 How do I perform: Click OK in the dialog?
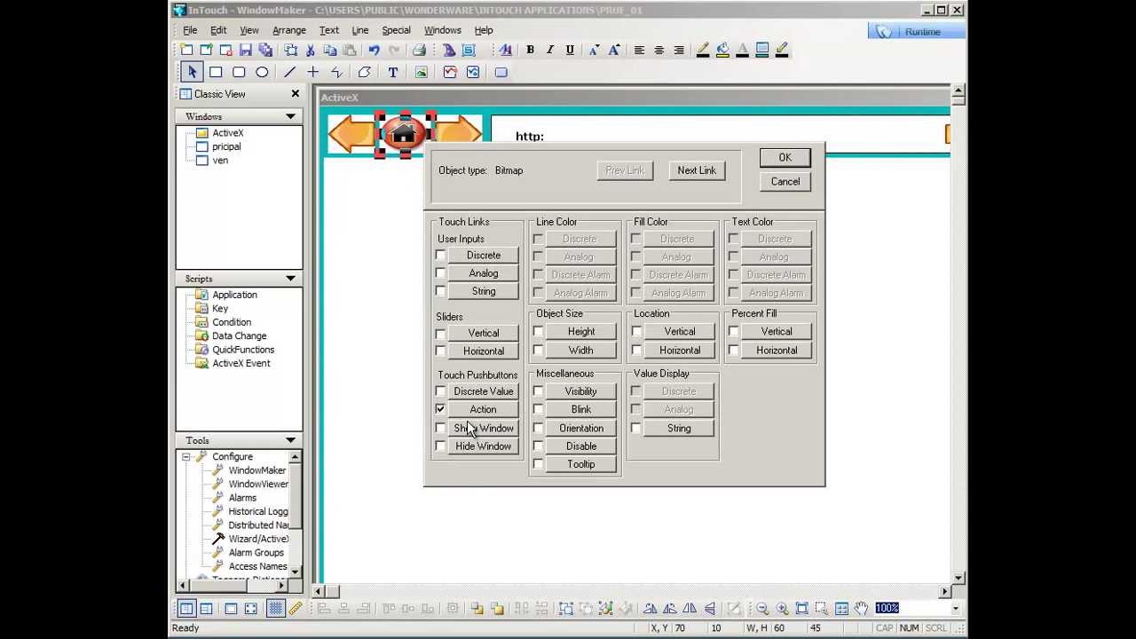pos(785,157)
